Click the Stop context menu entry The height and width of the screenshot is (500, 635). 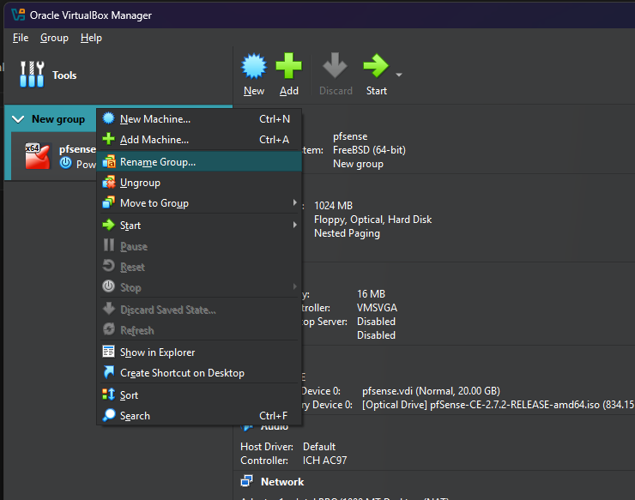click(x=199, y=287)
